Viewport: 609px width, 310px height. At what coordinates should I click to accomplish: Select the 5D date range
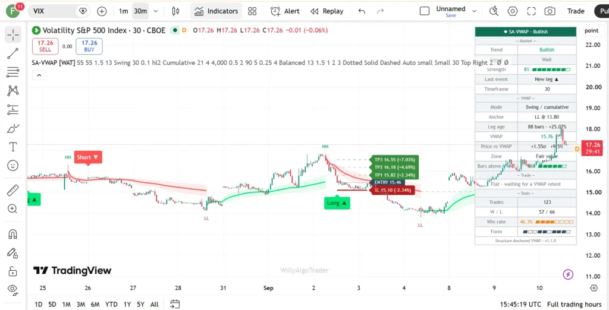52,304
